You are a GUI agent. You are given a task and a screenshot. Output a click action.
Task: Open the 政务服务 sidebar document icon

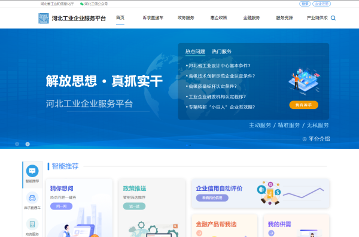click(32, 224)
